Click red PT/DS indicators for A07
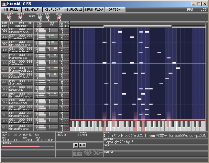The image size is (209, 163). pos(67,69)
